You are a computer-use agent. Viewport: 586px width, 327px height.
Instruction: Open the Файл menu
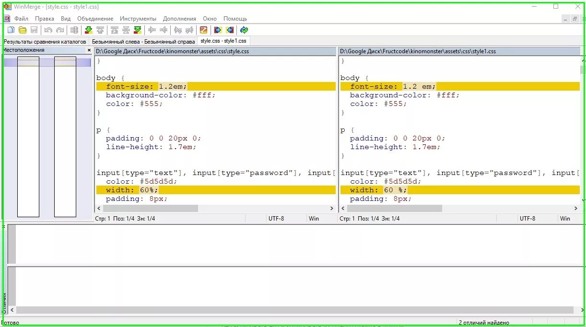(x=21, y=19)
